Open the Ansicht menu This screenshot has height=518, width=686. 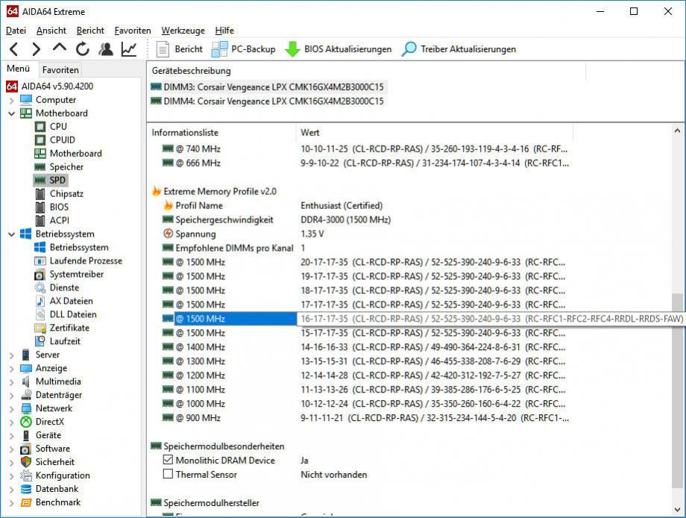click(x=51, y=31)
